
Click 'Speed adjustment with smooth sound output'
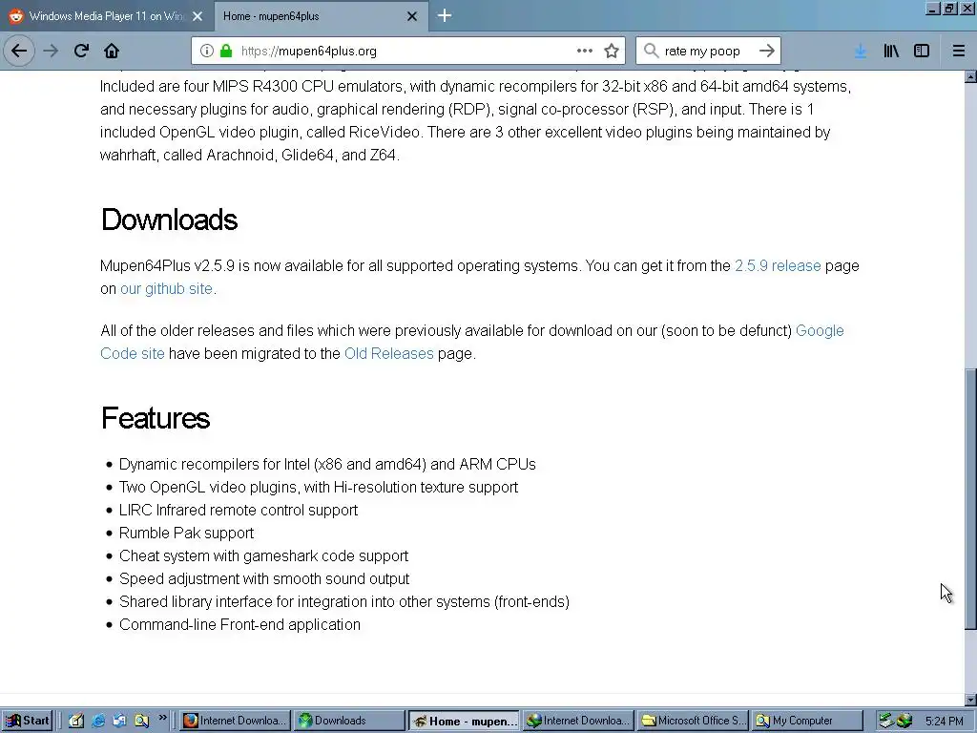click(264, 578)
